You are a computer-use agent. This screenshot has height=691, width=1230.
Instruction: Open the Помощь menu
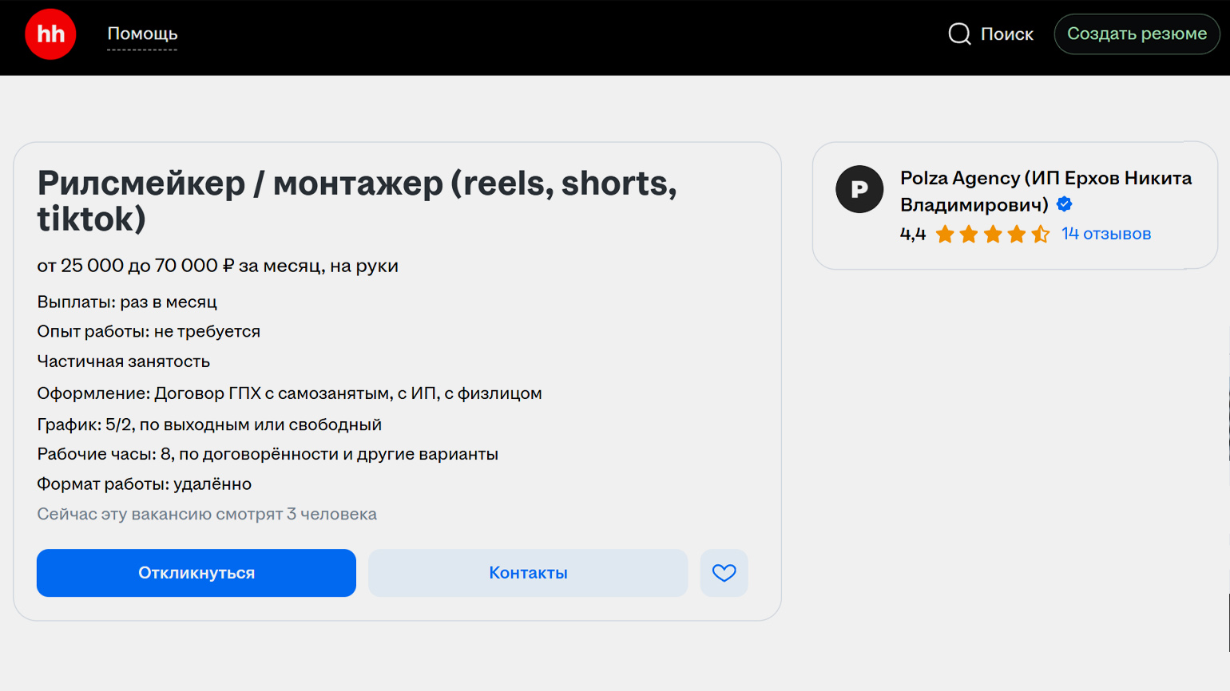[142, 34]
